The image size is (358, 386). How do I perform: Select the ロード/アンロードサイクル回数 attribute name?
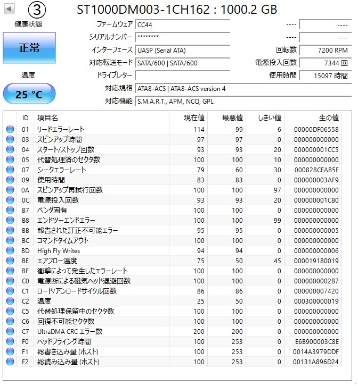coord(77,291)
